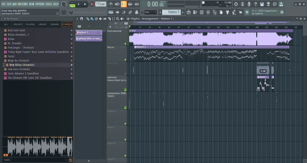Select the Draw pencil tool
Screen dimensions: 307x163
(x=88, y=19)
